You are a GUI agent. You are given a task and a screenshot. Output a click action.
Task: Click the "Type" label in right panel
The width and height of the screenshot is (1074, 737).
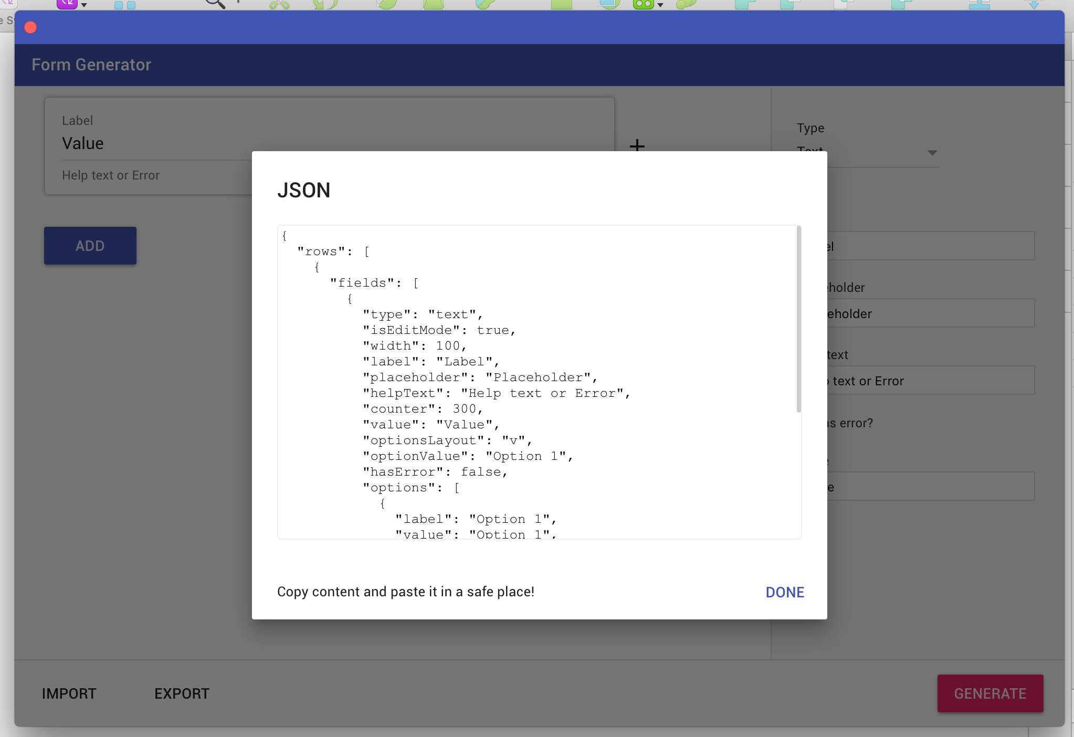coord(810,128)
